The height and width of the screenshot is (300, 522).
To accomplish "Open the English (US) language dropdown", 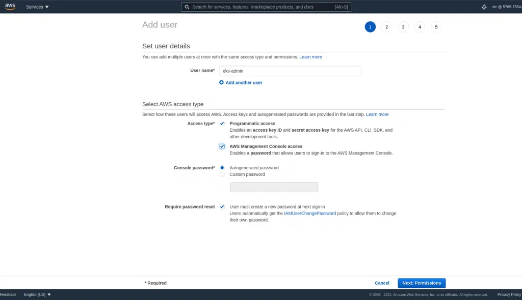I will pos(37,294).
